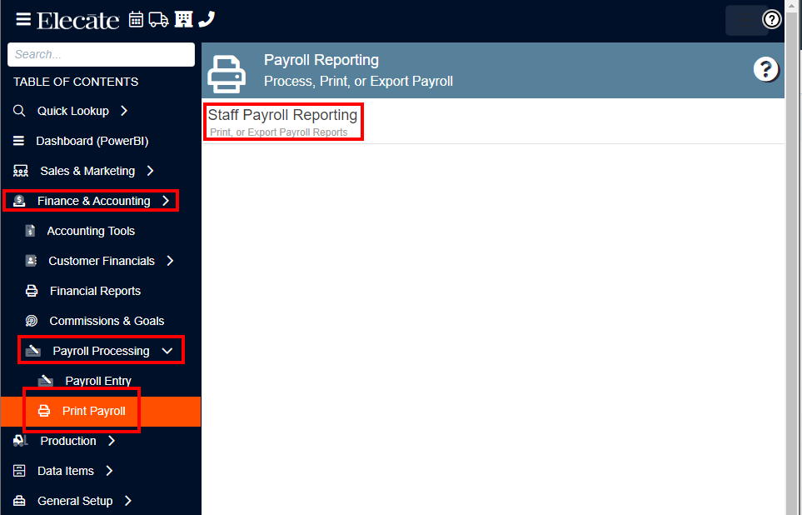This screenshot has width=802, height=515.
Task: Click the Payroll Entry pen icon
Action: pyautogui.click(x=46, y=381)
